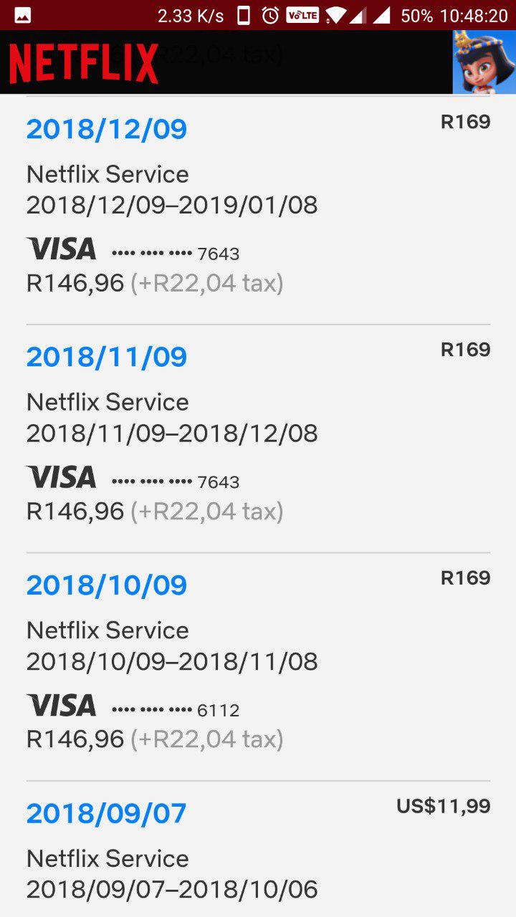516x917 pixels.
Task: Open the 2018/09/07 invoice link
Action: coord(107,813)
